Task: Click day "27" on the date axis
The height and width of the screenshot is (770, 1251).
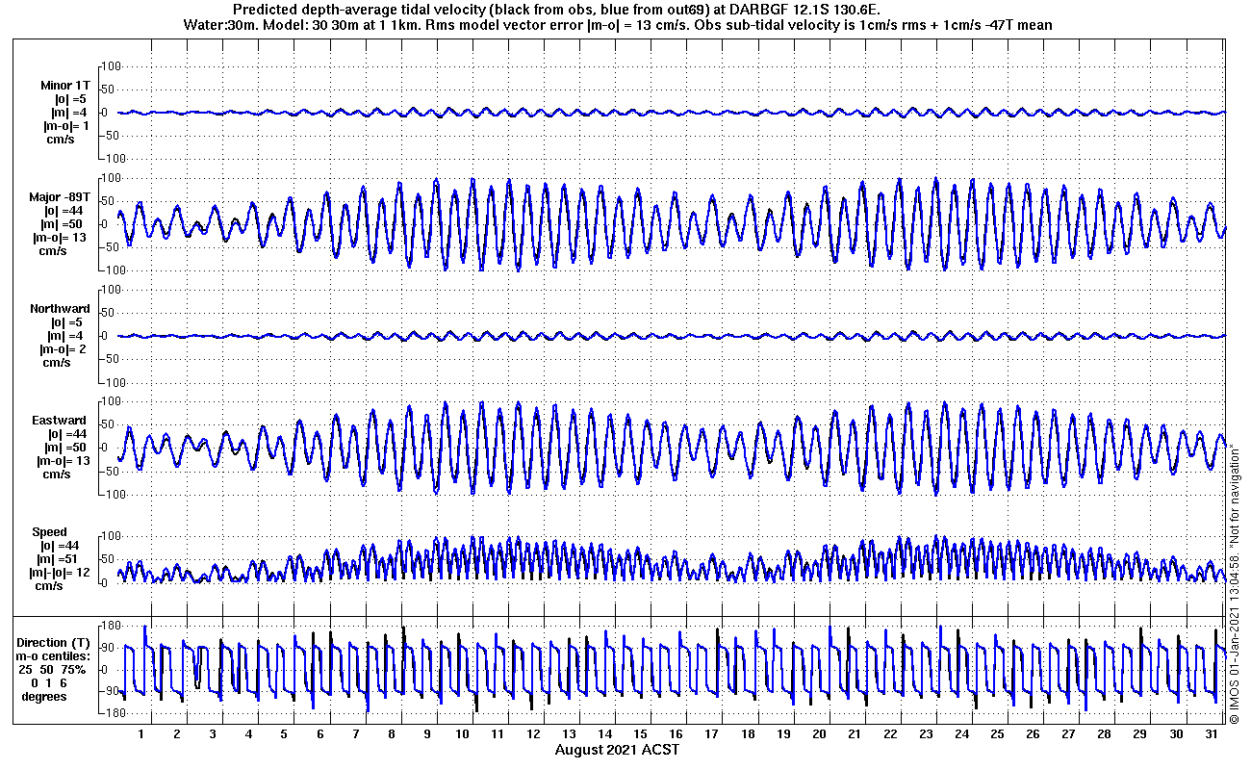Action: 1067,734
